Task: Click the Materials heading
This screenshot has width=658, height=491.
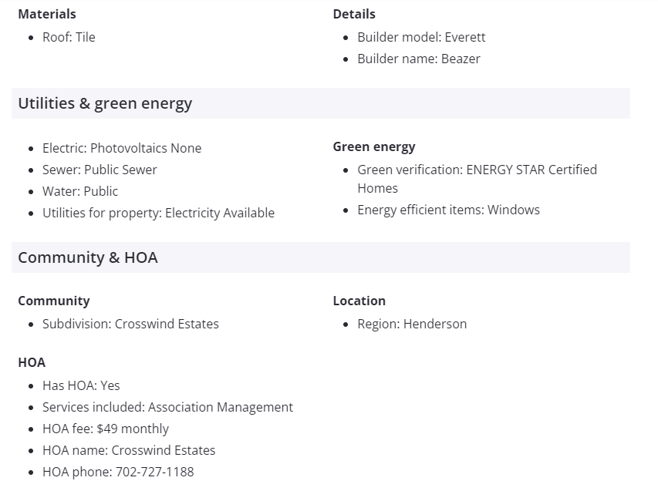Action: 47,14
